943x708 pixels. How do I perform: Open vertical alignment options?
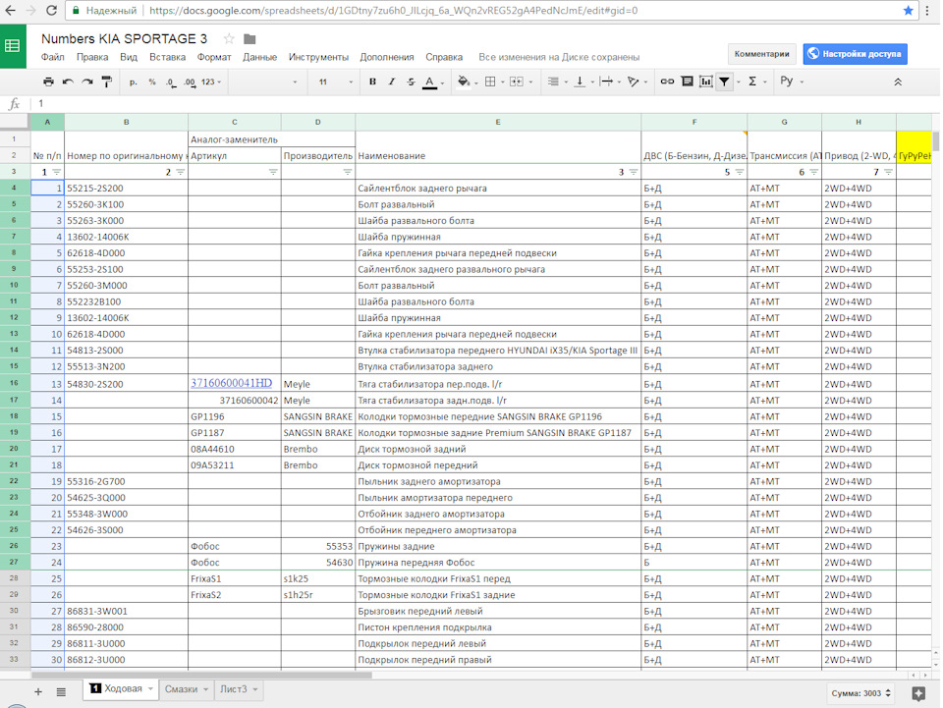coord(581,82)
